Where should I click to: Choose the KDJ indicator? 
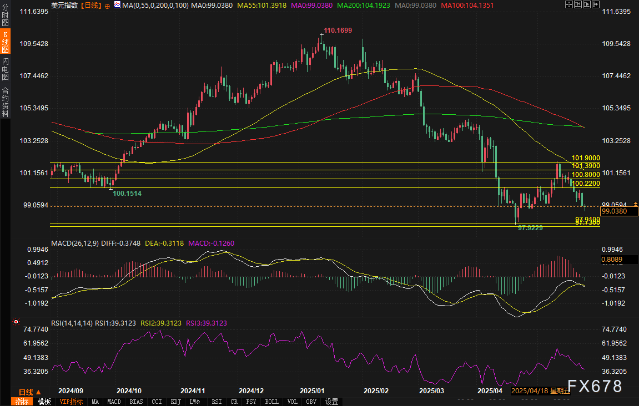coord(176,402)
